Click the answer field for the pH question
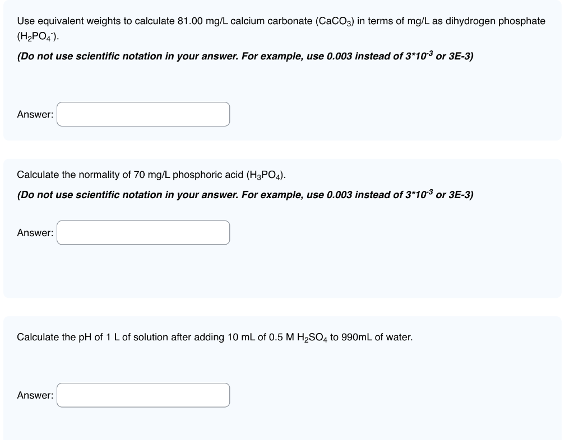The width and height of the screenshot is (574, 440). 143,395
